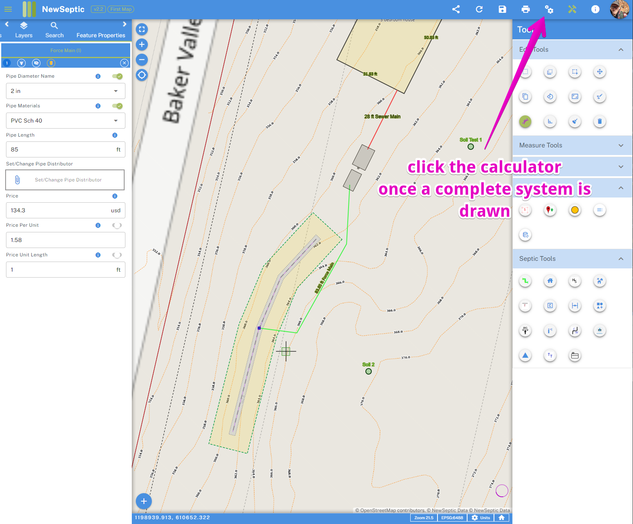Switch to the Layers tab
Viewport: 633px width, 524px height.
pyautogui.click(x=24, y=30)
